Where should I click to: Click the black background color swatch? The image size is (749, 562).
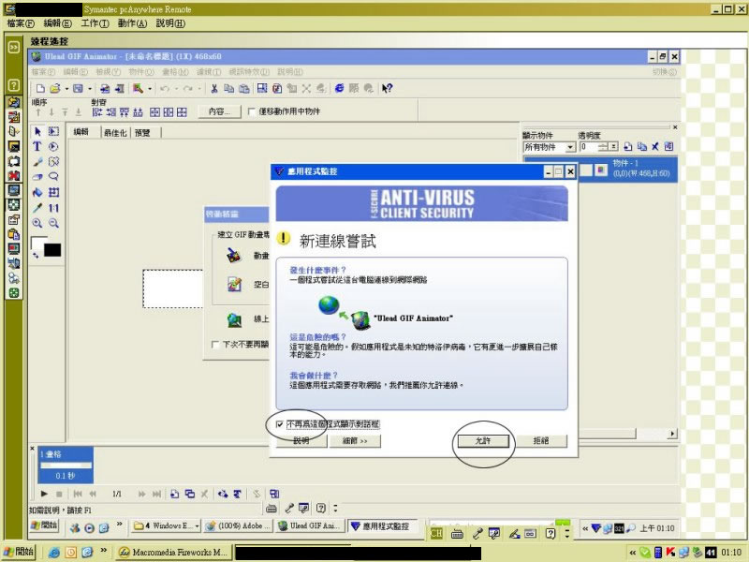point(52,250)
